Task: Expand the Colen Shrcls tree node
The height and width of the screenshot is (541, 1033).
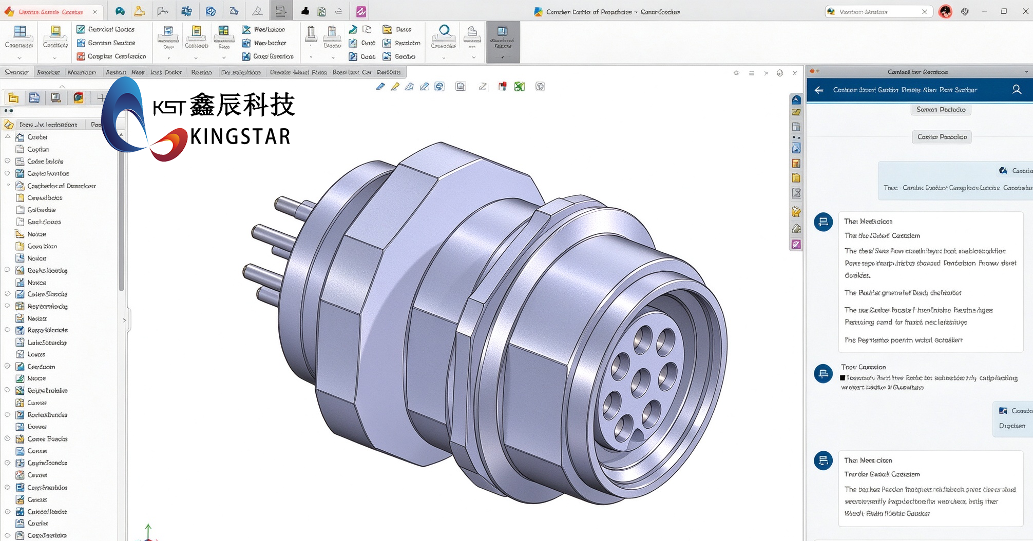Action: click(x=8, y=294)
